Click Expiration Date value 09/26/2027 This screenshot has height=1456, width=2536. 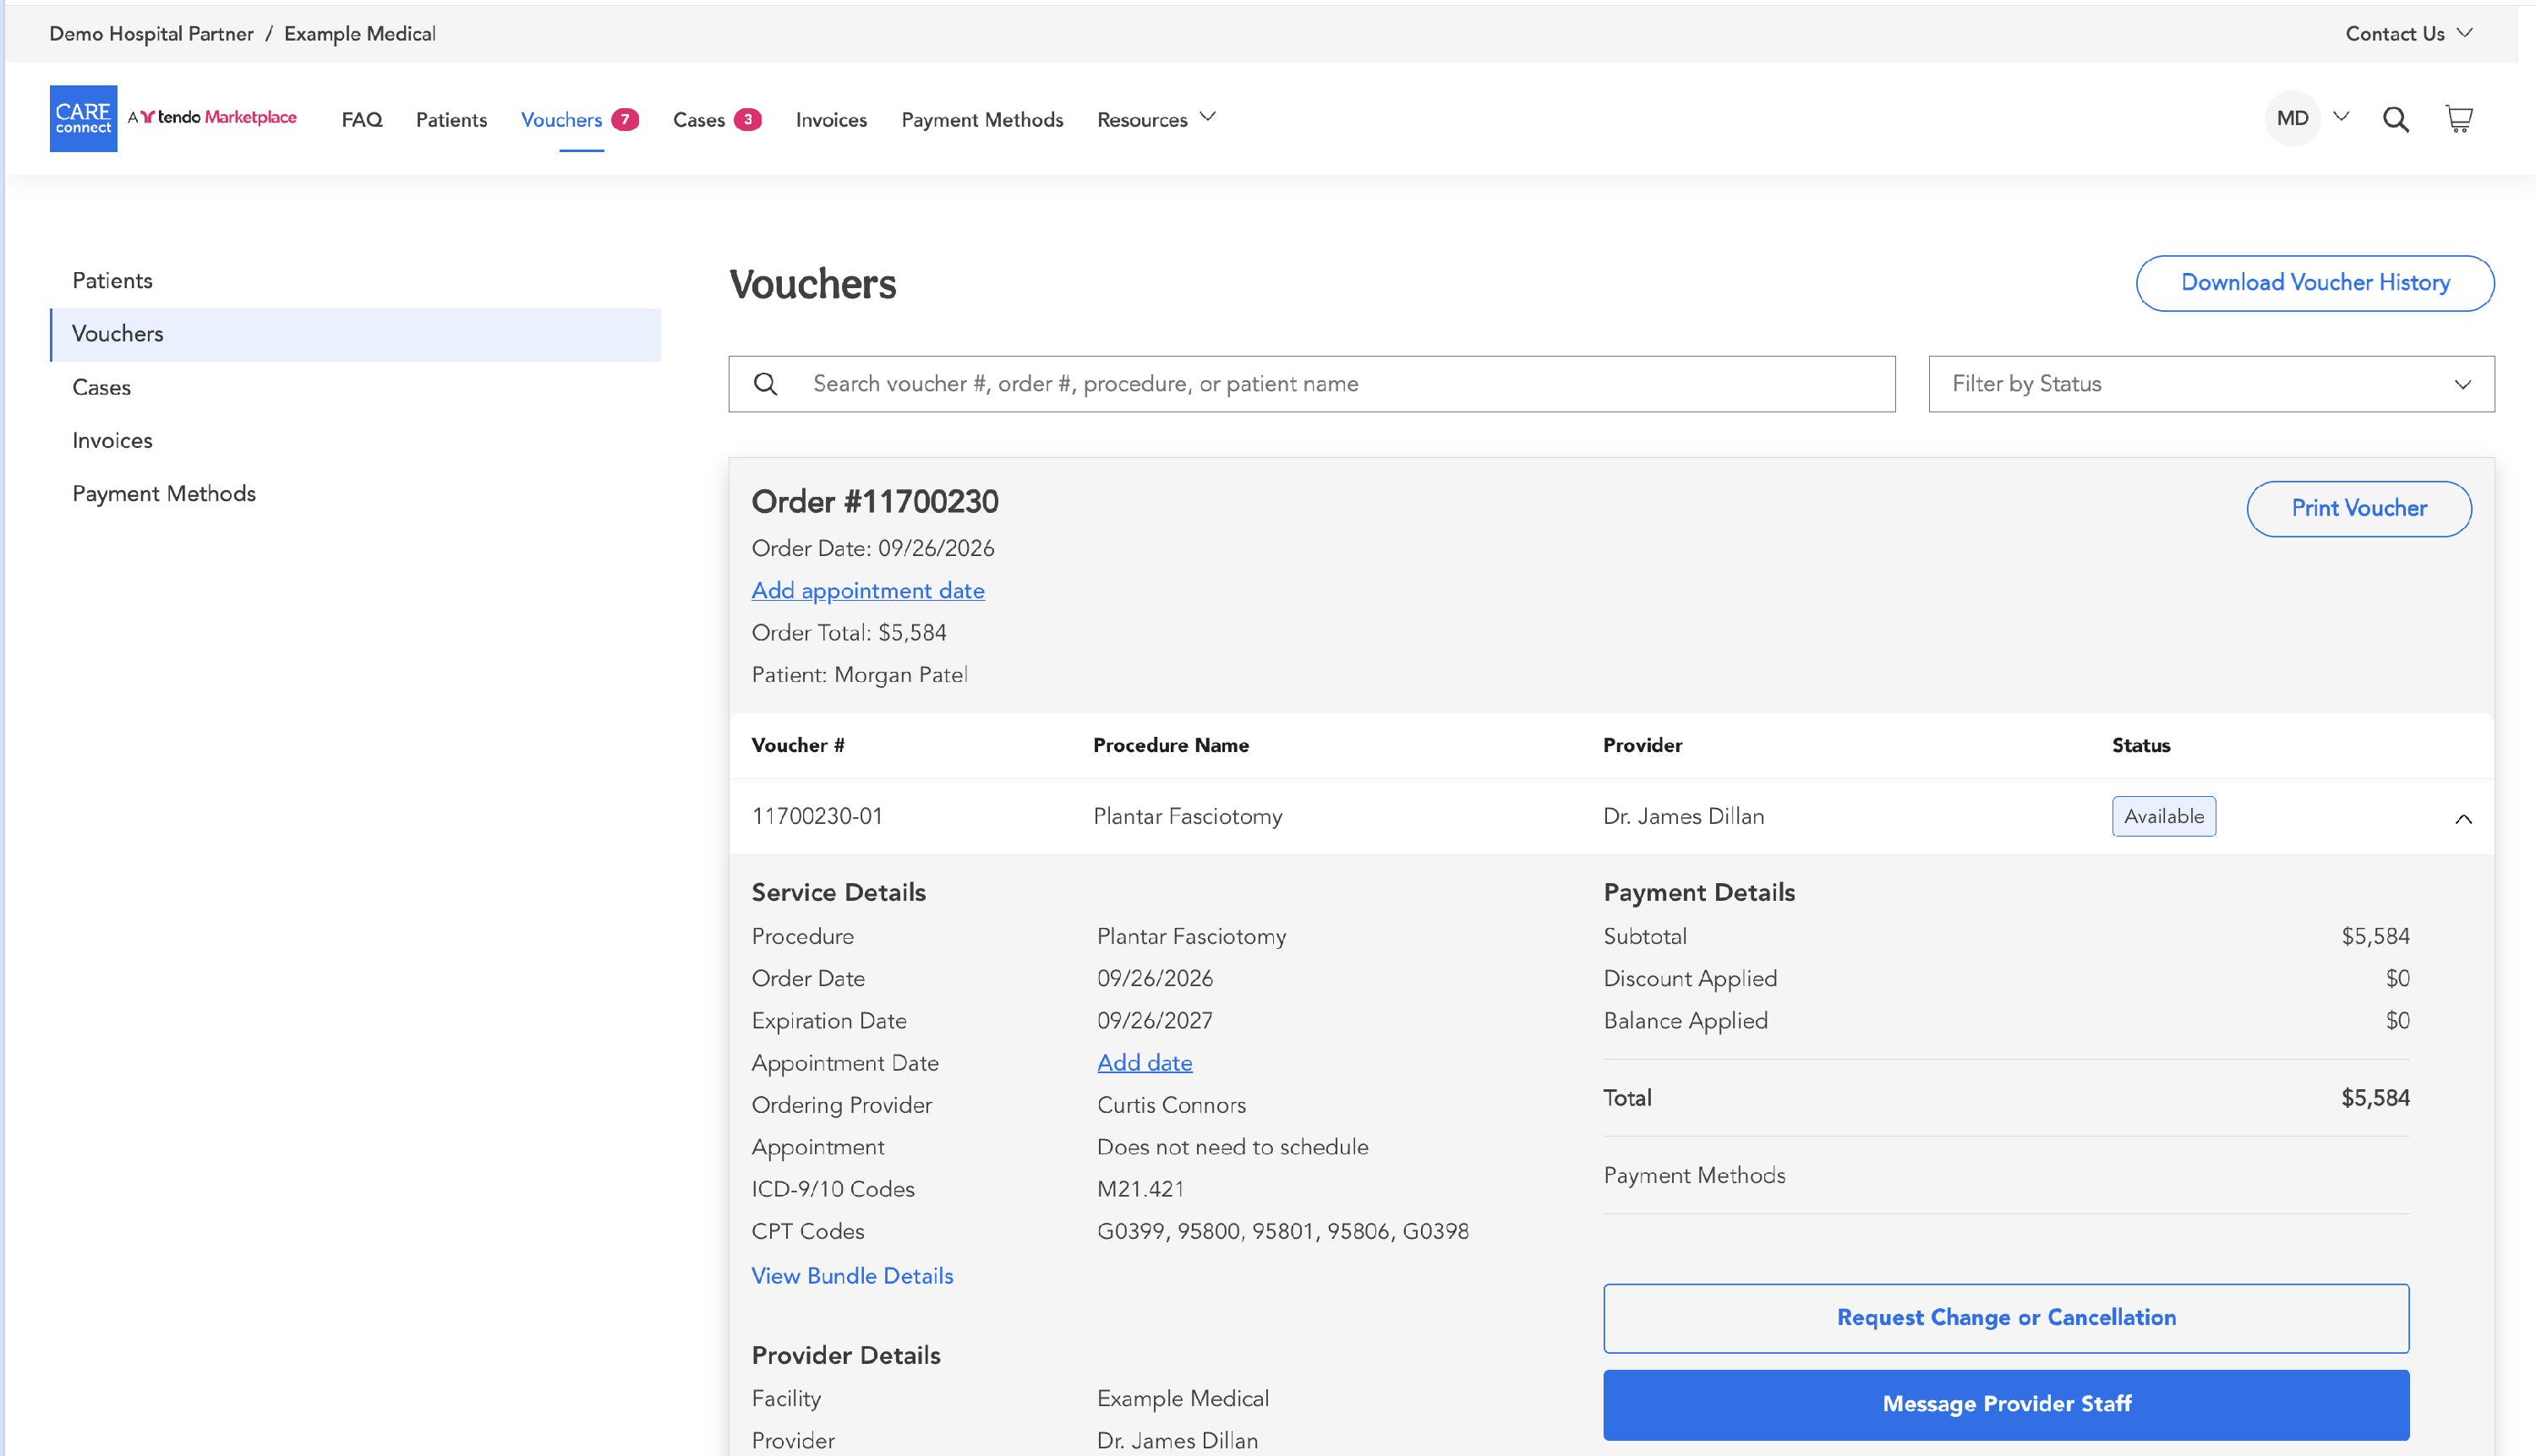(x=1155, y=1021)
